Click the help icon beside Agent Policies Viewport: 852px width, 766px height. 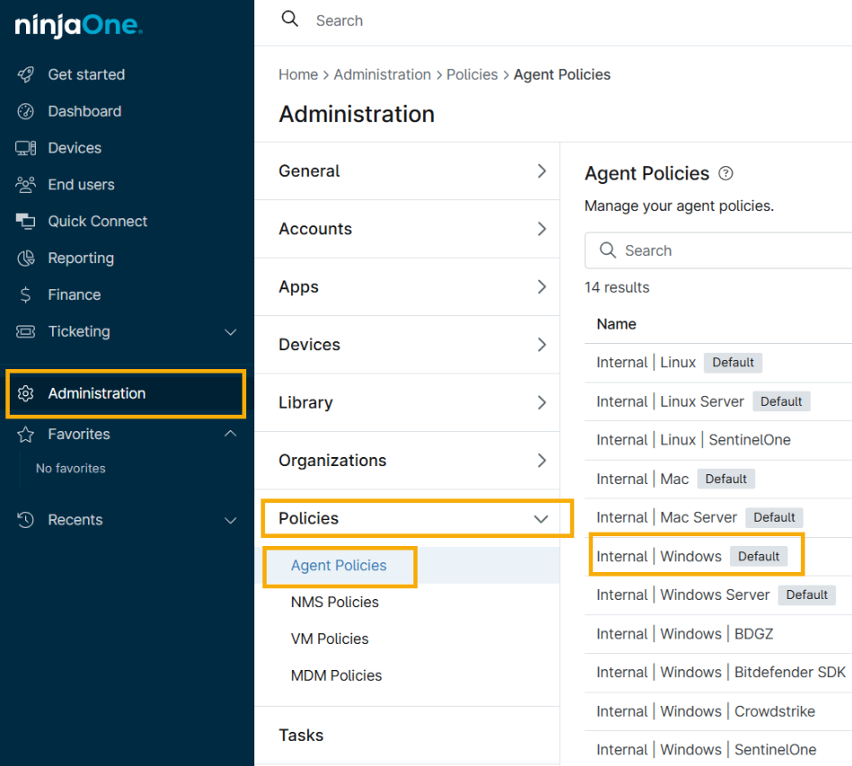[x=726, y=174]
